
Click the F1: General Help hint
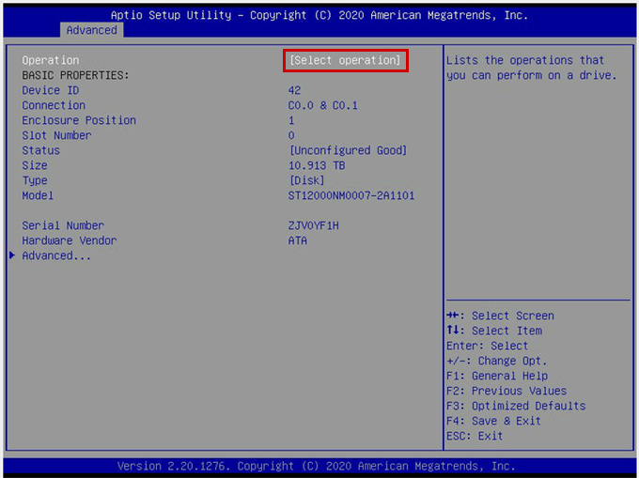click(x=497, y=376)
